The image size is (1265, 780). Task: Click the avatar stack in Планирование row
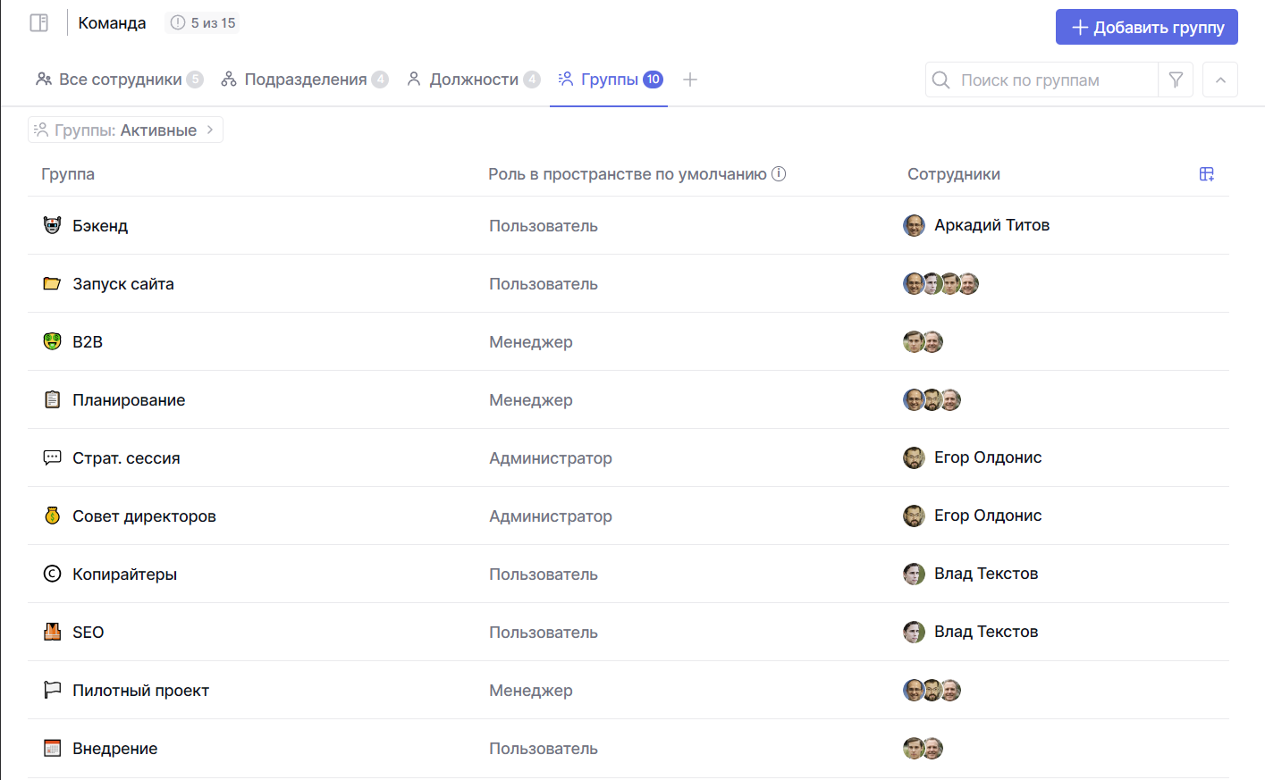[x=932, y=399]
